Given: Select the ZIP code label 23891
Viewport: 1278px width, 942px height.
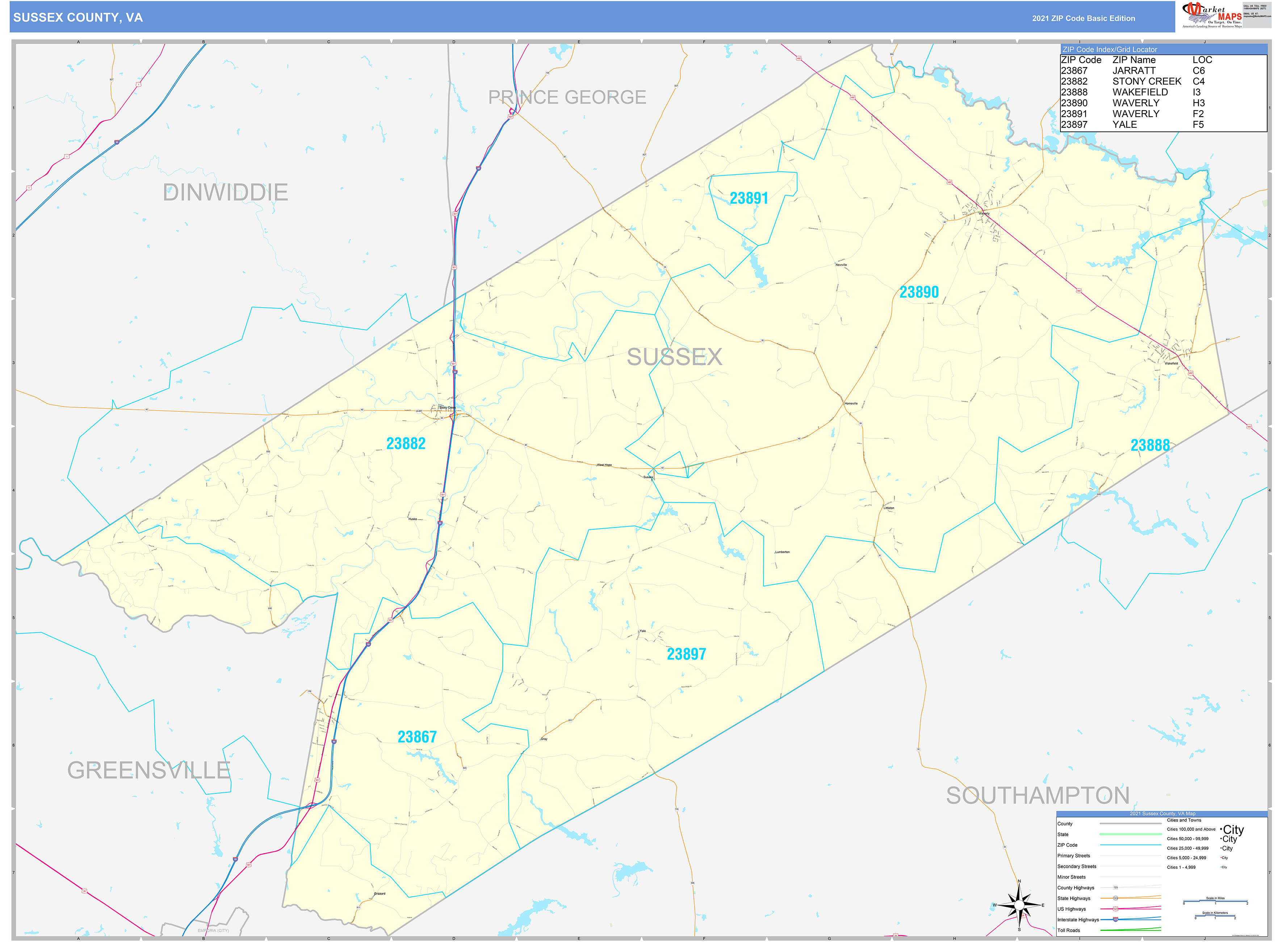Looking at the screenshot, I should (x=749, y=197).
